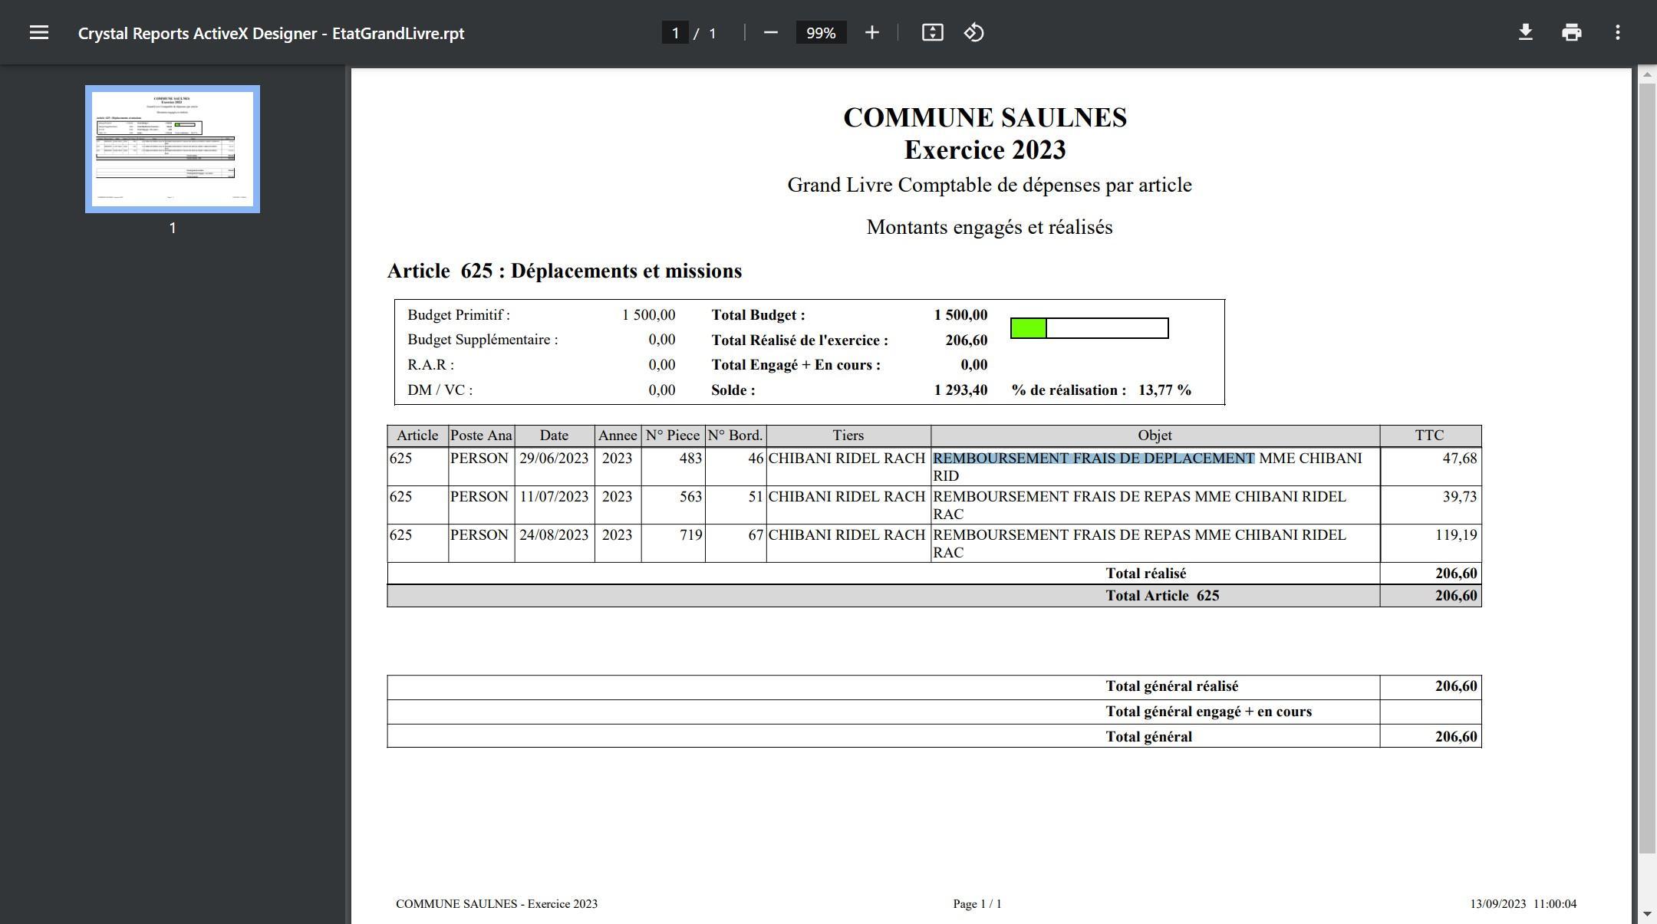
Task: Click the COMMUNE SAULNES heading
Action: (x=985, y=117)
